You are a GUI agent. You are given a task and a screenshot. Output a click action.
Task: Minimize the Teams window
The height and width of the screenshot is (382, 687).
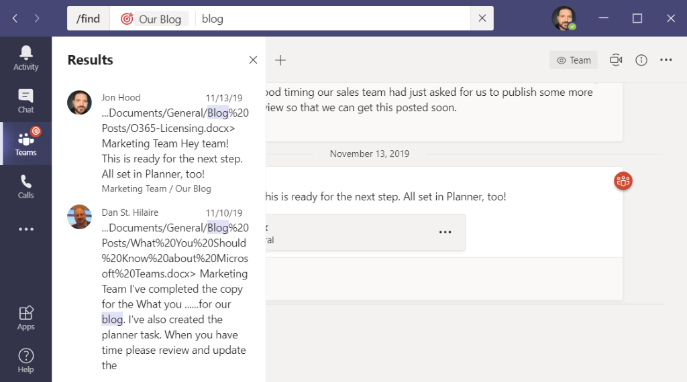click(x=604, y=18)
